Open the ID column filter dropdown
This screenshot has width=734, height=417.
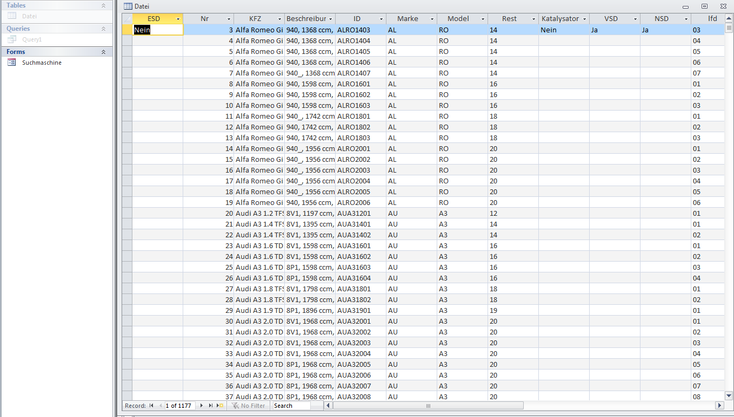point(382,19)
